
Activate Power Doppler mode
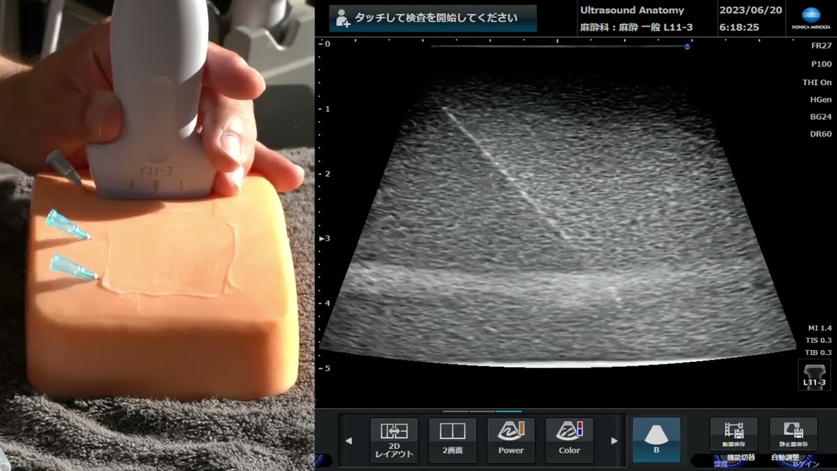(511, 440)
